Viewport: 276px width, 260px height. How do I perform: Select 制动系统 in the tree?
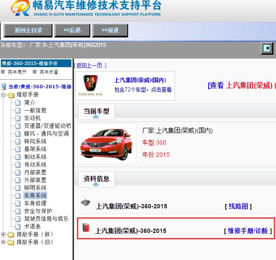[x=35, y=157]
